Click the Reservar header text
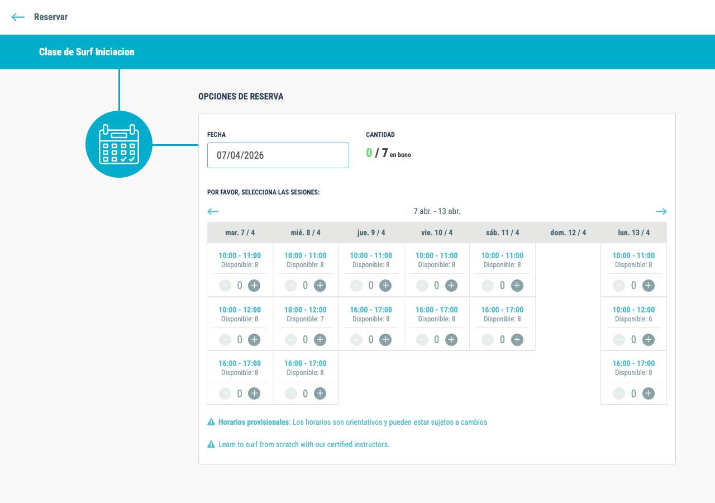The width and height of the screenshot is (715, 503). (x=51, y=17)
